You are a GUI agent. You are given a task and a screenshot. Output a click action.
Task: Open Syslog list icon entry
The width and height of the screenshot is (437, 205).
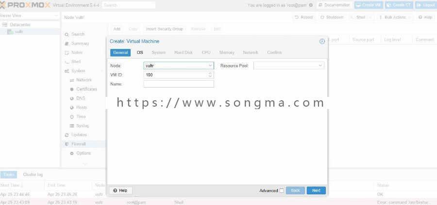(72, 126)
